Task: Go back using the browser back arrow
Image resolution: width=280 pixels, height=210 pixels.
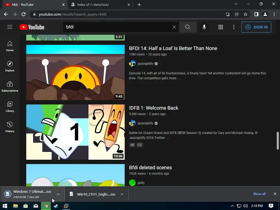Action: click(6, 14)
